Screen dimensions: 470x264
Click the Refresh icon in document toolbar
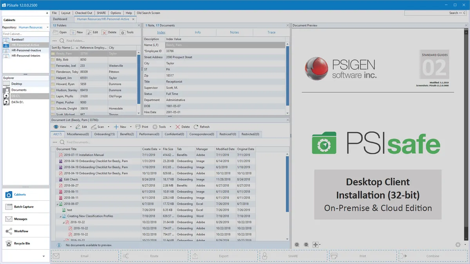(x=196, y=127)
